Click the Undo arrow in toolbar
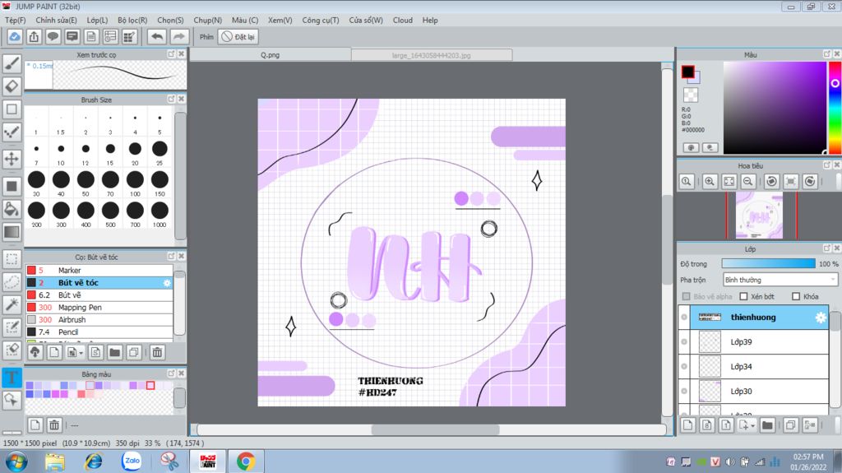The image size is (842, 473). coord(157,36)
